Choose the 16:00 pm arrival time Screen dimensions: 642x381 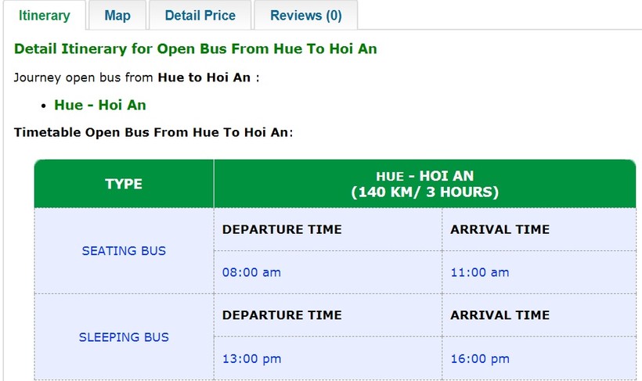(480, 358)
